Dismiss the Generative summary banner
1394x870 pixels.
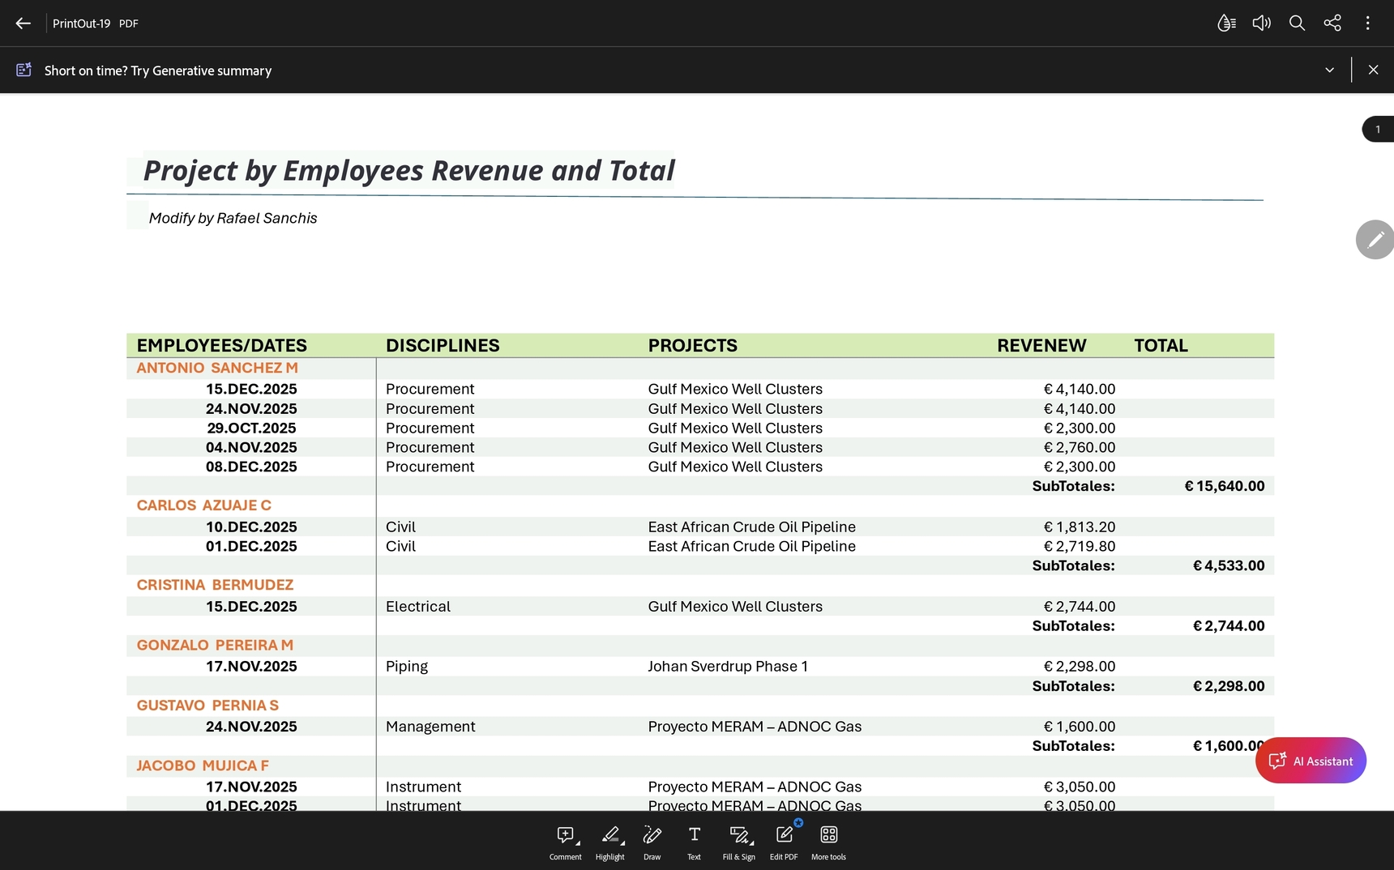pos(1373,70)
